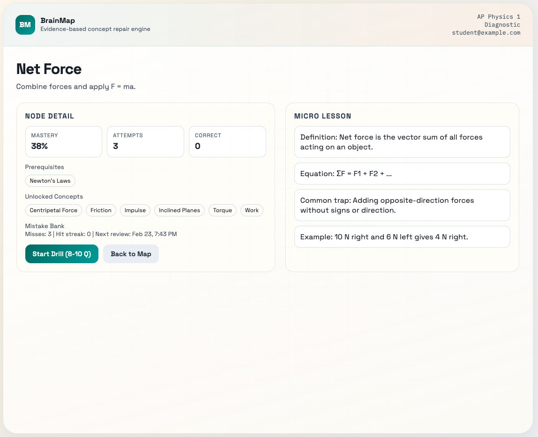The image size is (538, 437).
Task: Open the Newton's Laws prerequisite chip
Action: (50, 181)
